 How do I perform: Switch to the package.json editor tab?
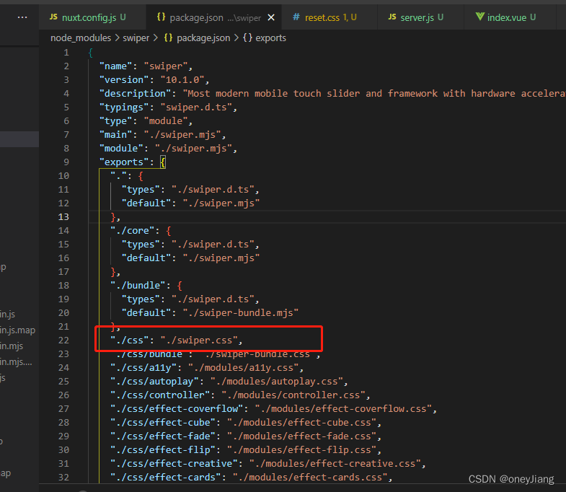click(x=214, y=17)
